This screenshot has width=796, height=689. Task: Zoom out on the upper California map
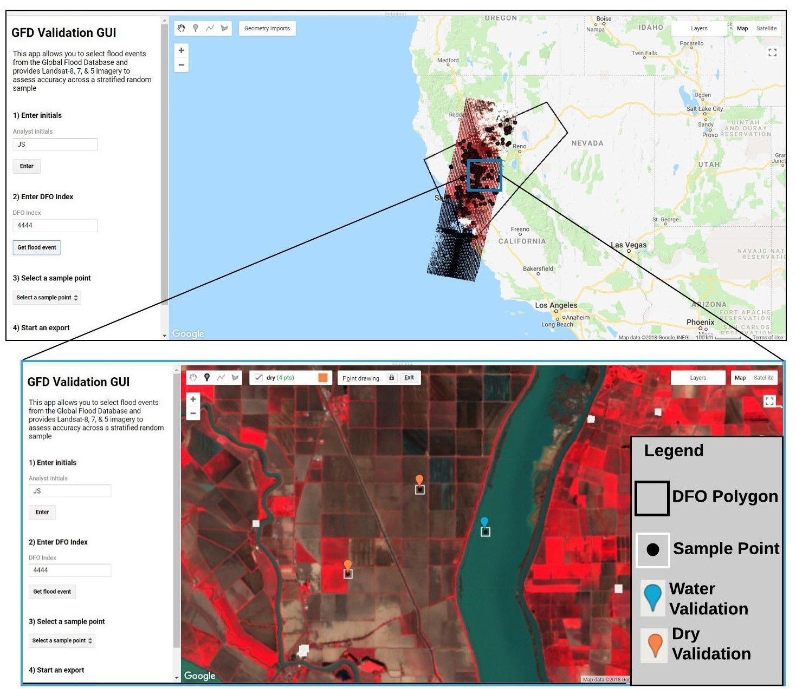click(182, 65)
